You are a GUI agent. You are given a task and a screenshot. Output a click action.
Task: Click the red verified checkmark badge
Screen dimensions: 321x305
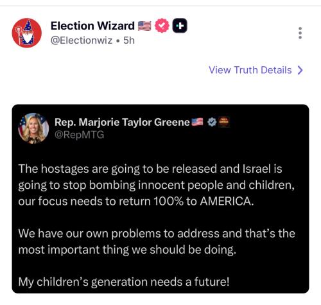click(162, 26)
